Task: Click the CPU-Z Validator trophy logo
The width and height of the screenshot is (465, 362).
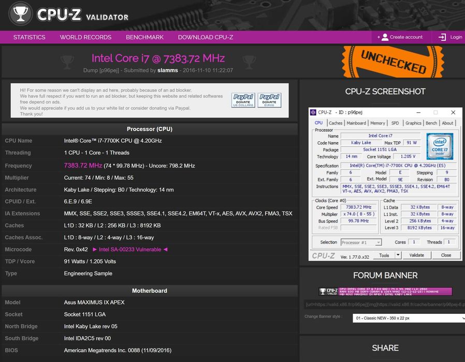Action: point(21,14)
